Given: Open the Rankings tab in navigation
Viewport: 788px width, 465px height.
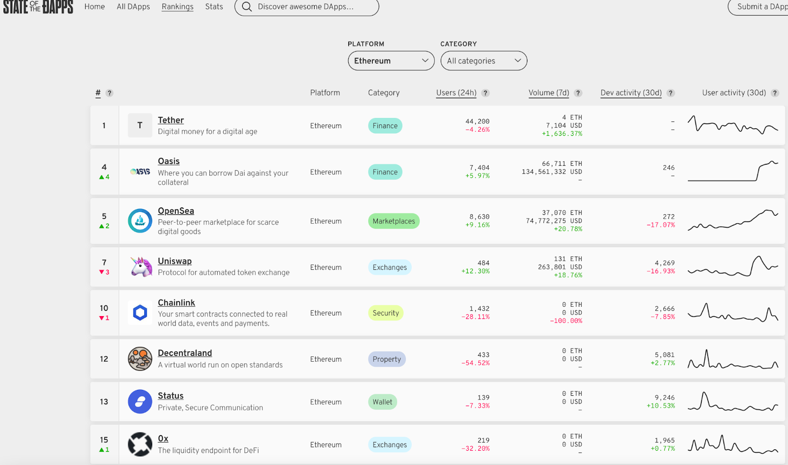Looking at the screenshot, I should coord(177,7).
